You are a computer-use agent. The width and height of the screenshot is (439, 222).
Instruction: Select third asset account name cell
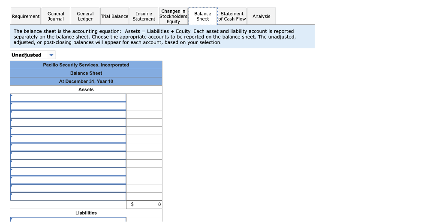68,114
